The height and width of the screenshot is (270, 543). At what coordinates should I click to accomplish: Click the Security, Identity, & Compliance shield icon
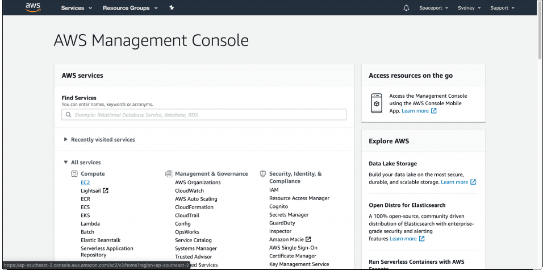263,174
